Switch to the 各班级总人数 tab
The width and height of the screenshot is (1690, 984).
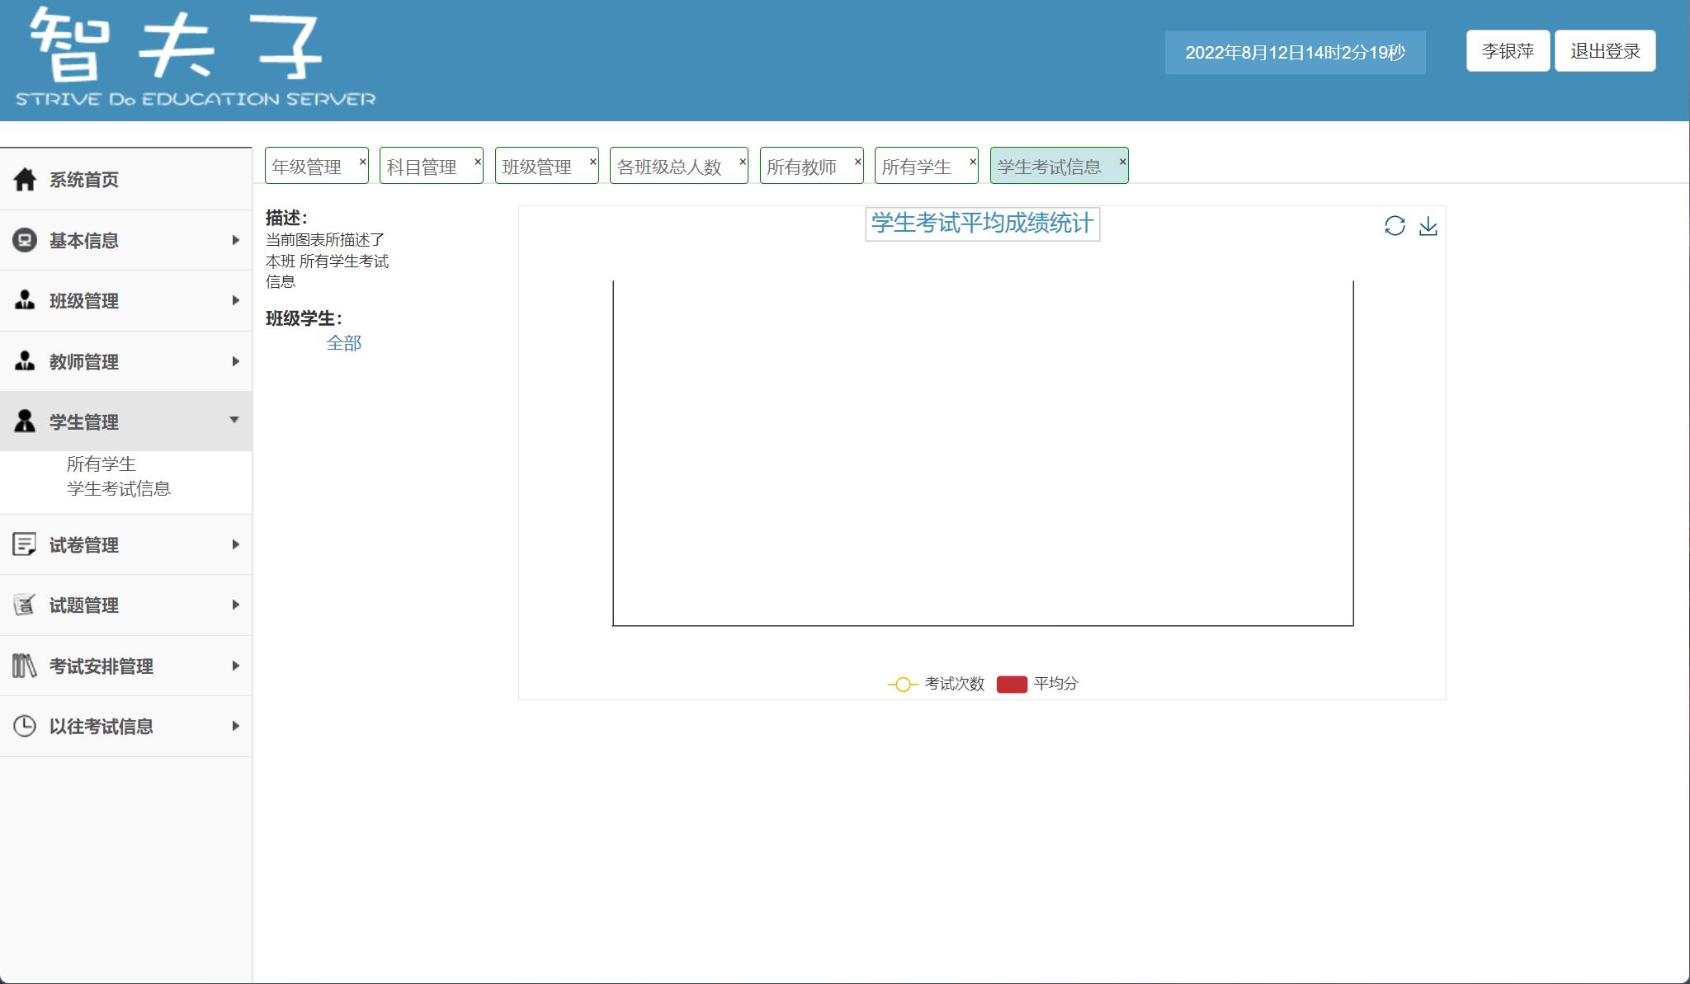coord(669,167)
